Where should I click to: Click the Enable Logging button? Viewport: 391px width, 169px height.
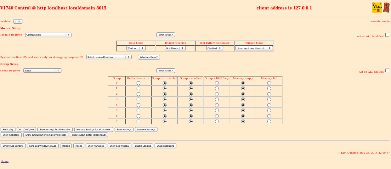[x=143, y=146]
